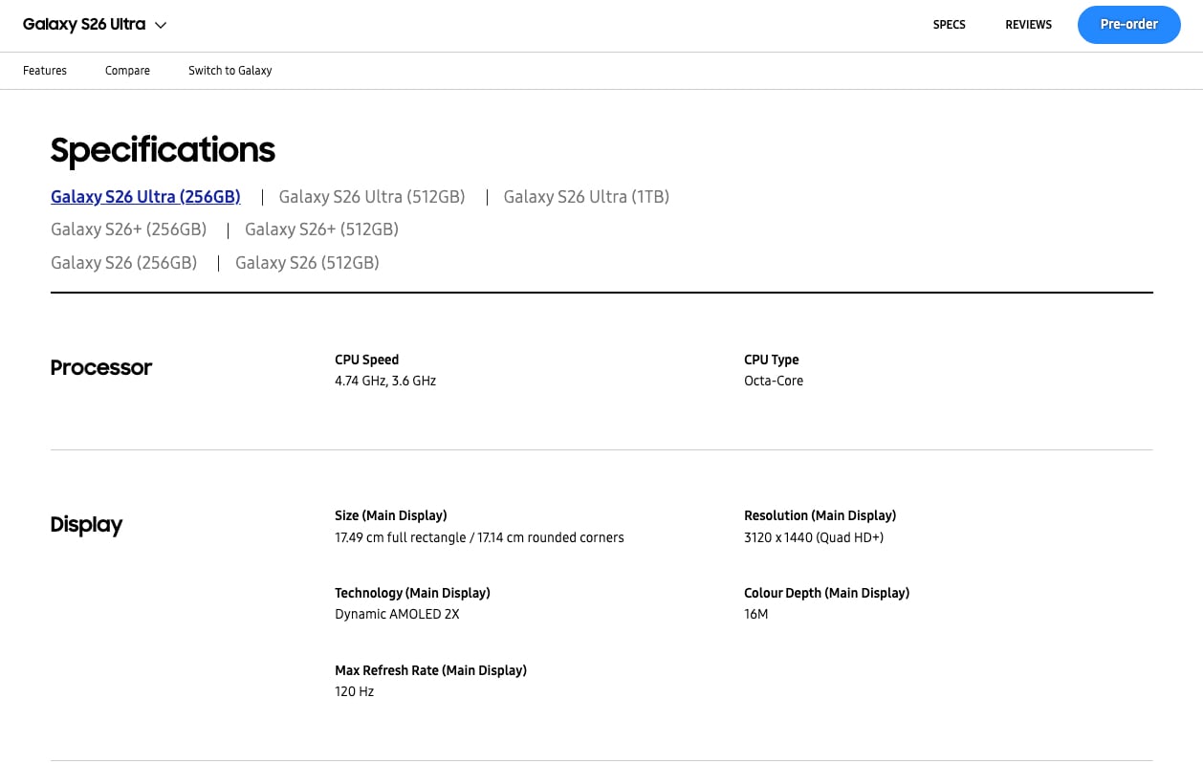
Task: Select the Galaxy S26 Ultra (256GB) tab
Action: 145,197
